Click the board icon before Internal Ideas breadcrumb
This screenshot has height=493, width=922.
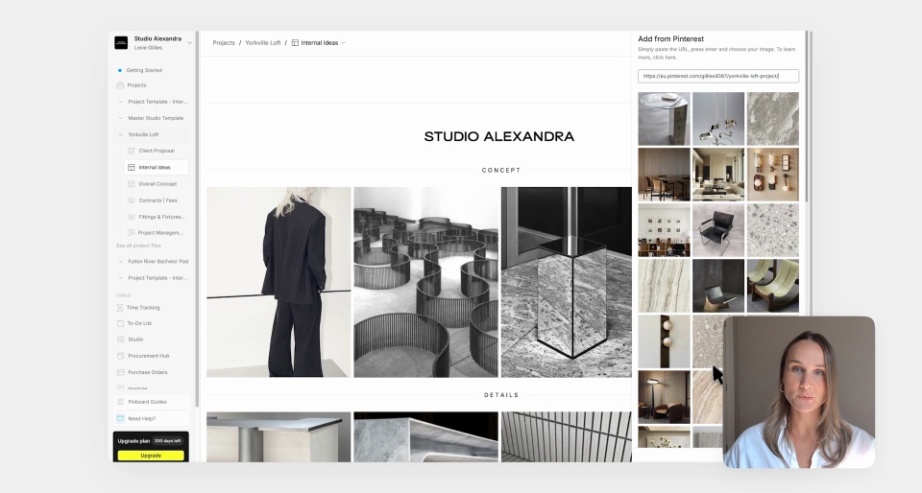(x=295, y=43)
